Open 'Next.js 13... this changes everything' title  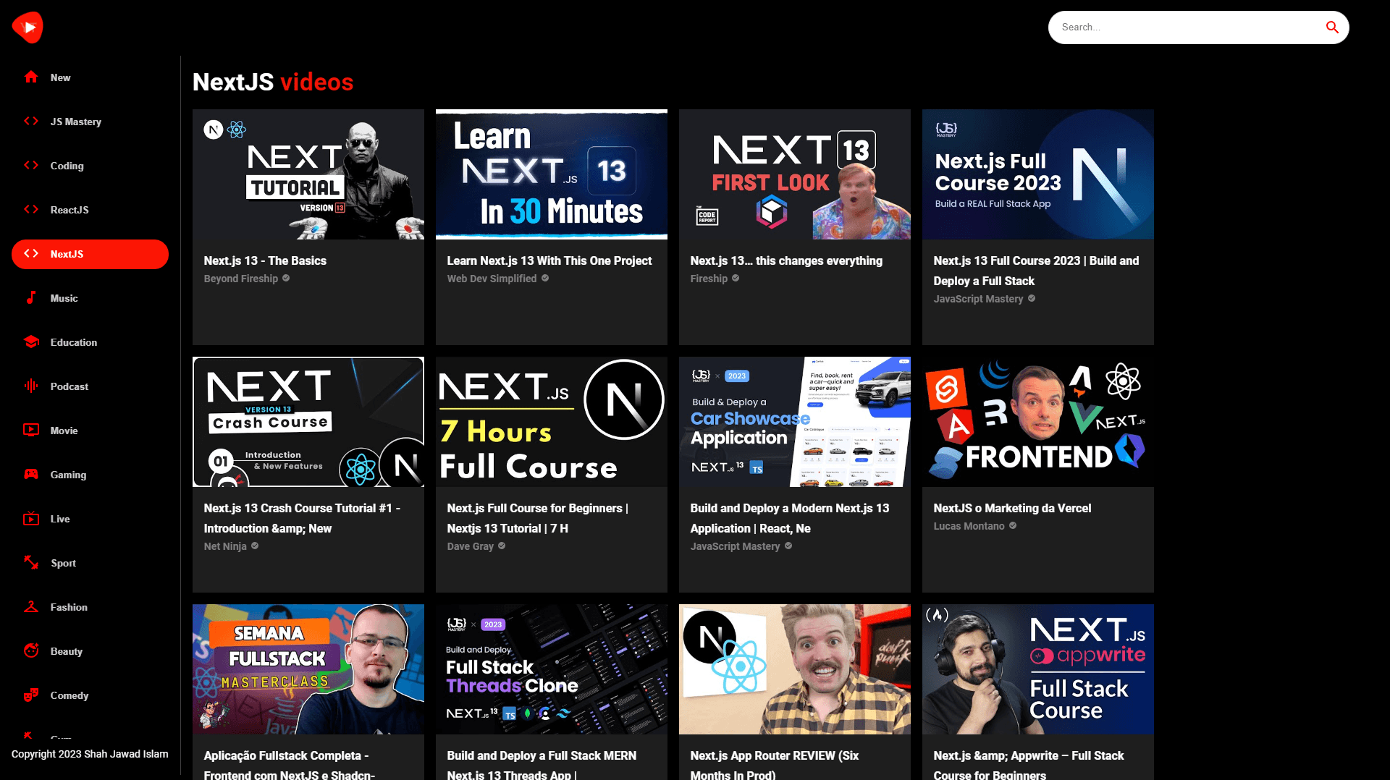pyautogui.click(x=786, y=260)
